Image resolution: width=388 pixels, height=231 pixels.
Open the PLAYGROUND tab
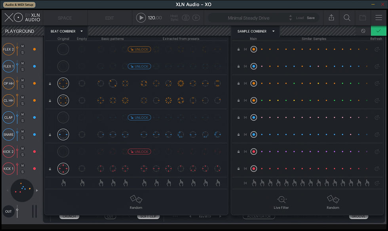pos(19,31)
